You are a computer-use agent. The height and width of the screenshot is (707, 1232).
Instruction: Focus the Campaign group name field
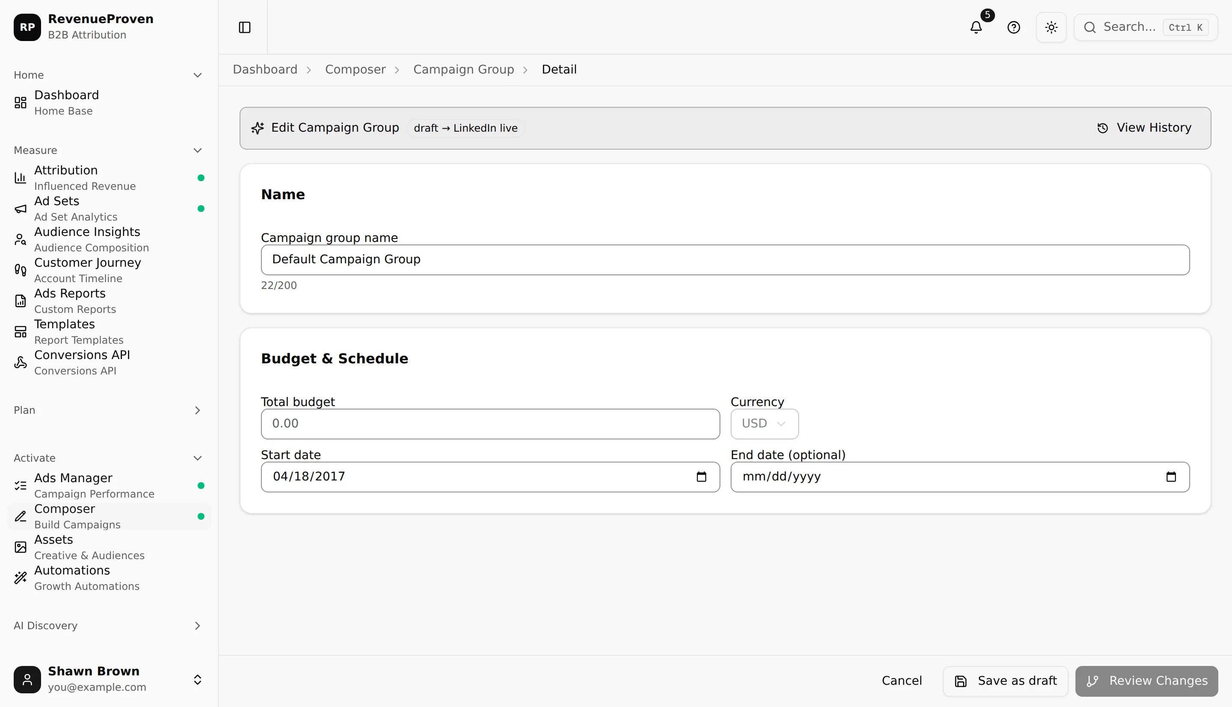pyautogui.click(x=725, y=260)
